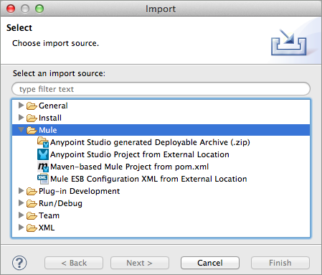Select Anypoint Studio generated Deployable Archive (.zip)
Screen dimensions: 322x275
(x=150, y=142)
